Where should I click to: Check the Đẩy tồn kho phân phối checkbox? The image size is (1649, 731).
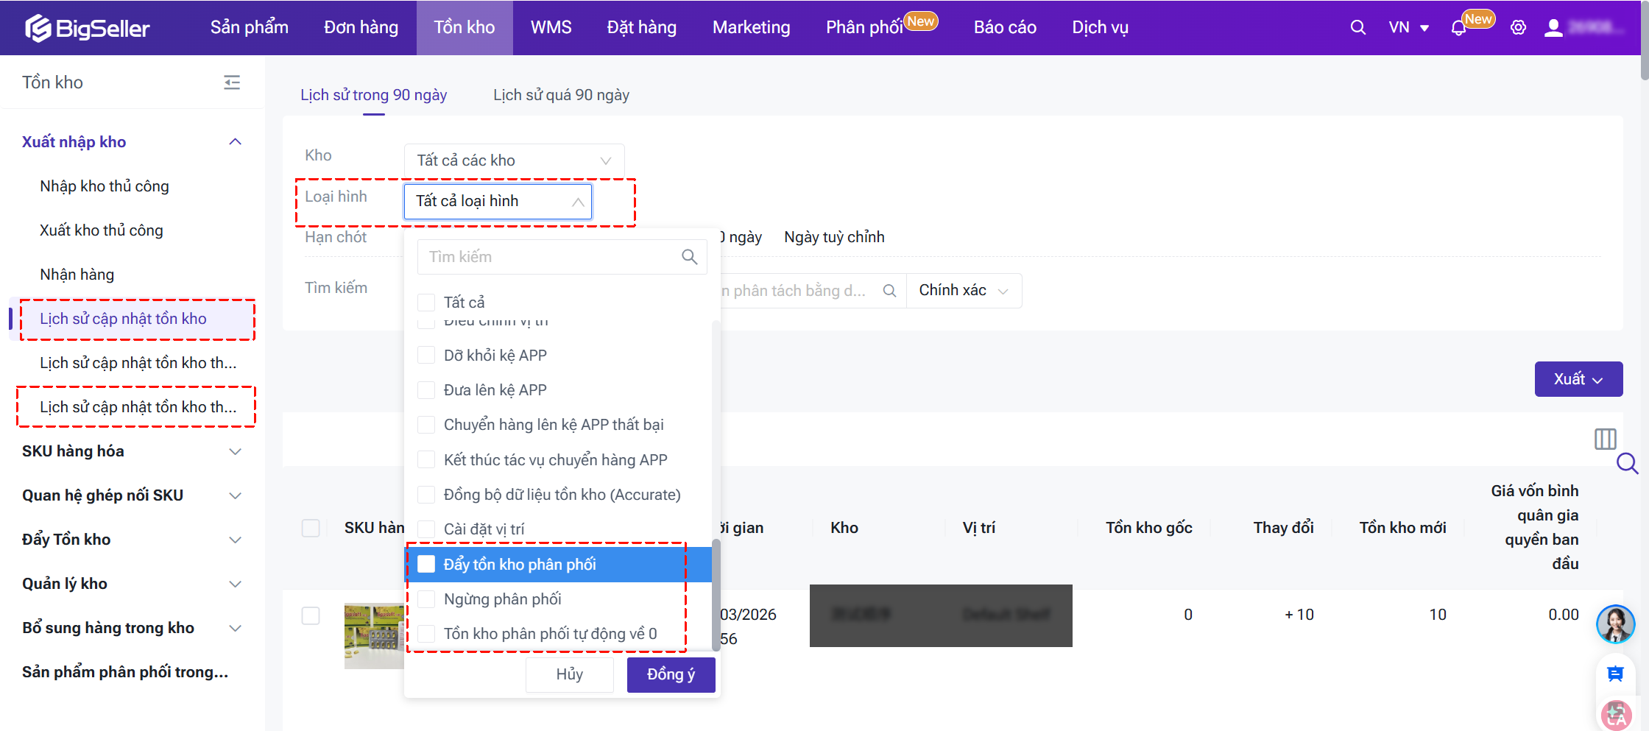pos(426,565)
